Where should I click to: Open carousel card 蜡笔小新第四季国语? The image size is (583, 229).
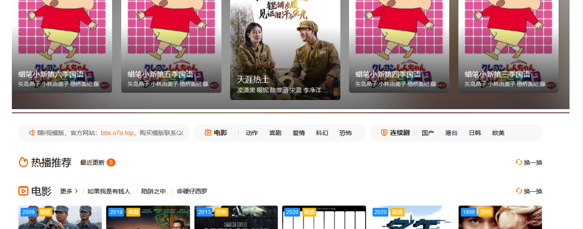point(399,46)
